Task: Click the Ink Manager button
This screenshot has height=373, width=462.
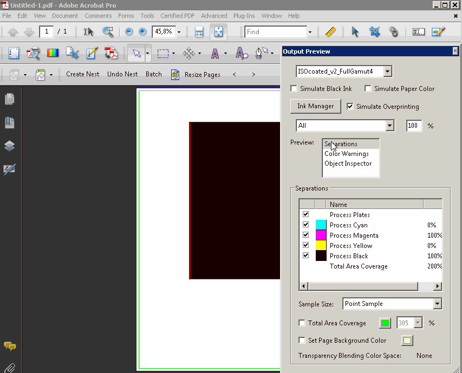Action: click(315, 106)
